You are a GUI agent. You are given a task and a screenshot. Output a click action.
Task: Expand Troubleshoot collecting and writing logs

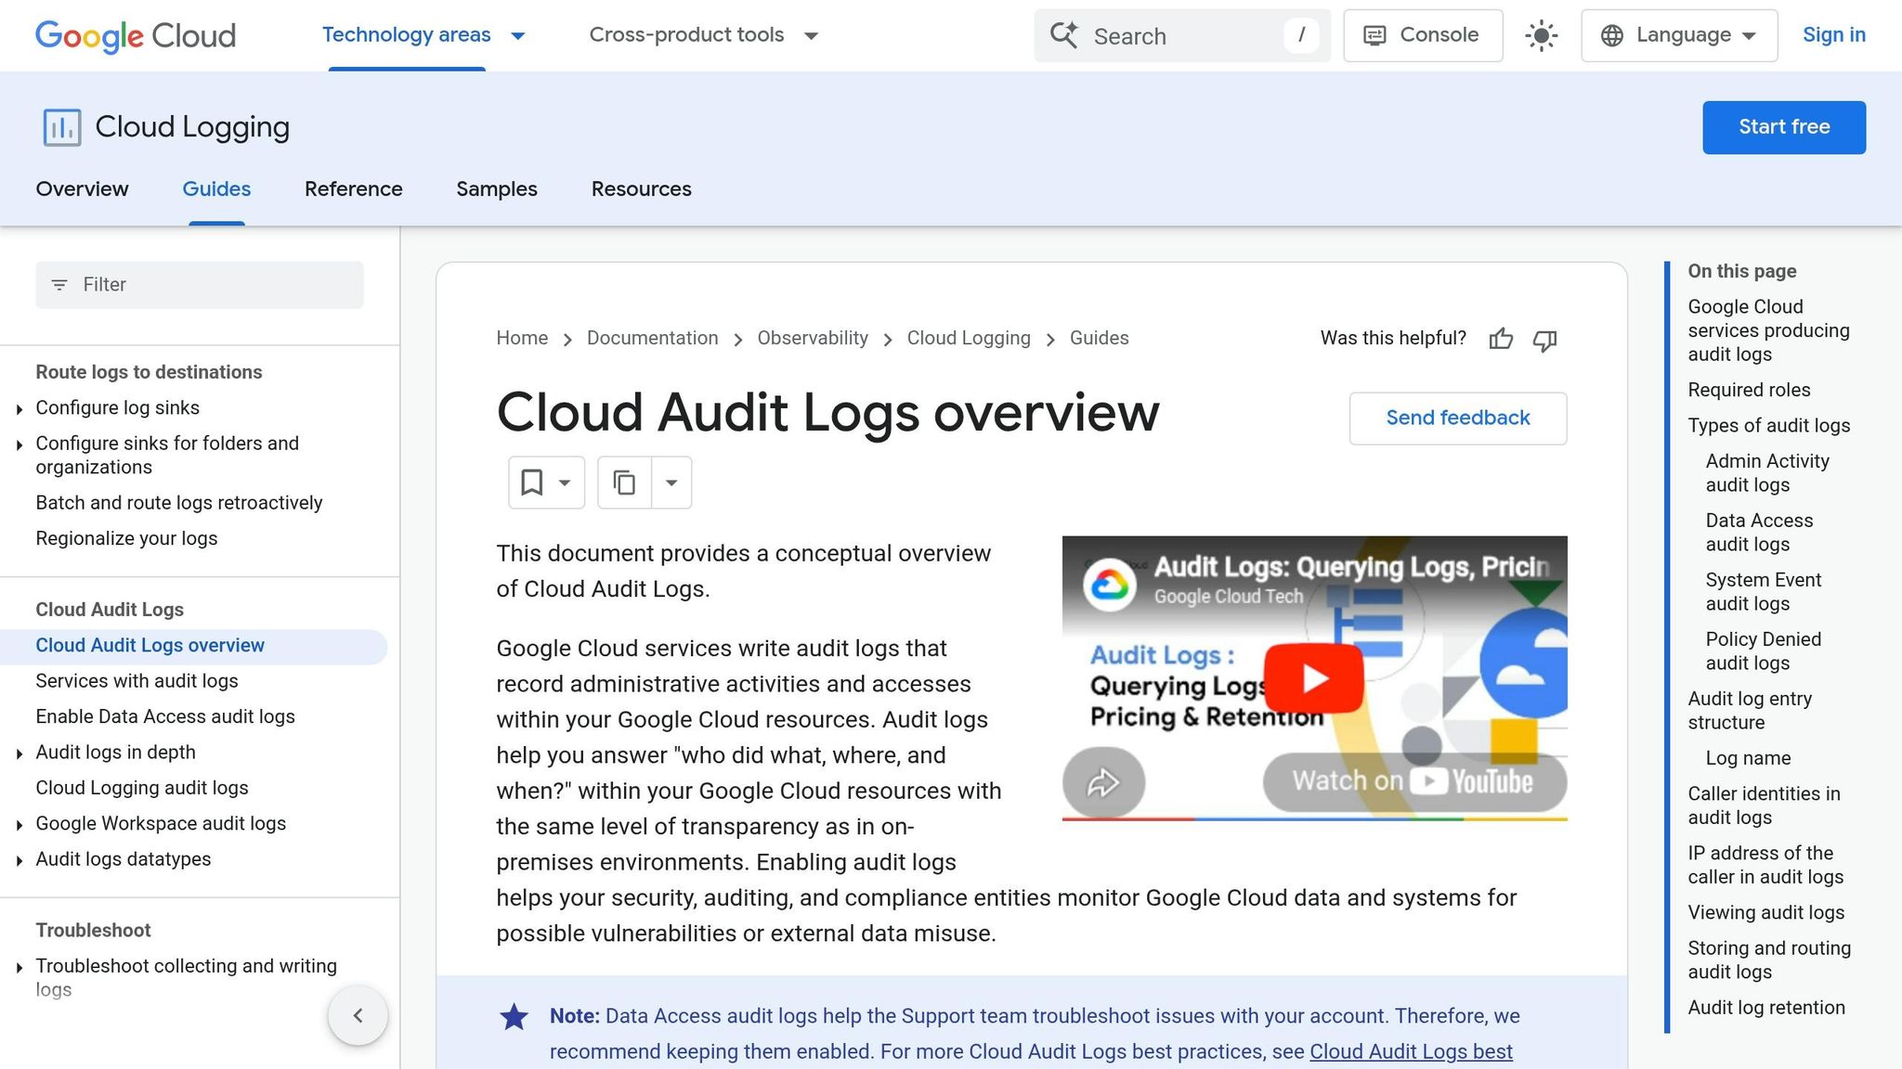pos(20,968)
